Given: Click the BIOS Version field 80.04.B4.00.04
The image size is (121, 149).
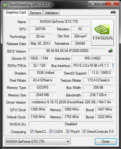Looking at the screenshot, I should (67, 51).
